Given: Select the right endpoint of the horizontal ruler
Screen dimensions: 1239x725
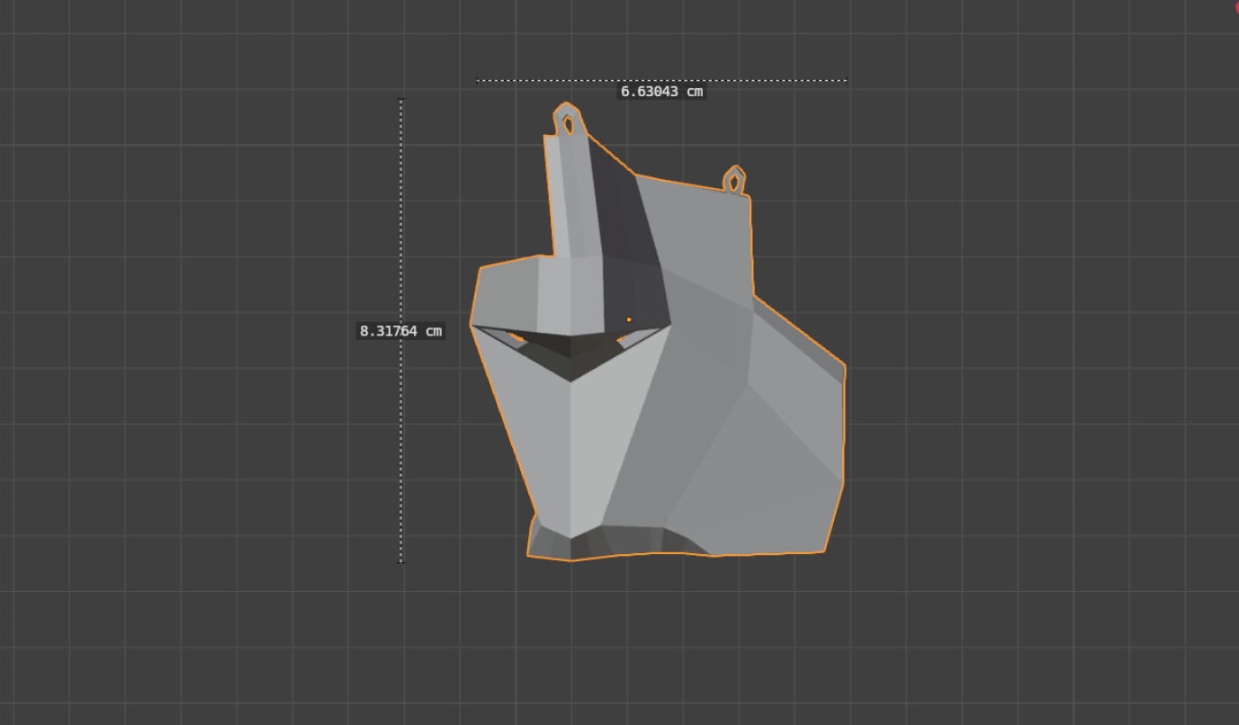Looking at the screenshot, I should [846, 81].
